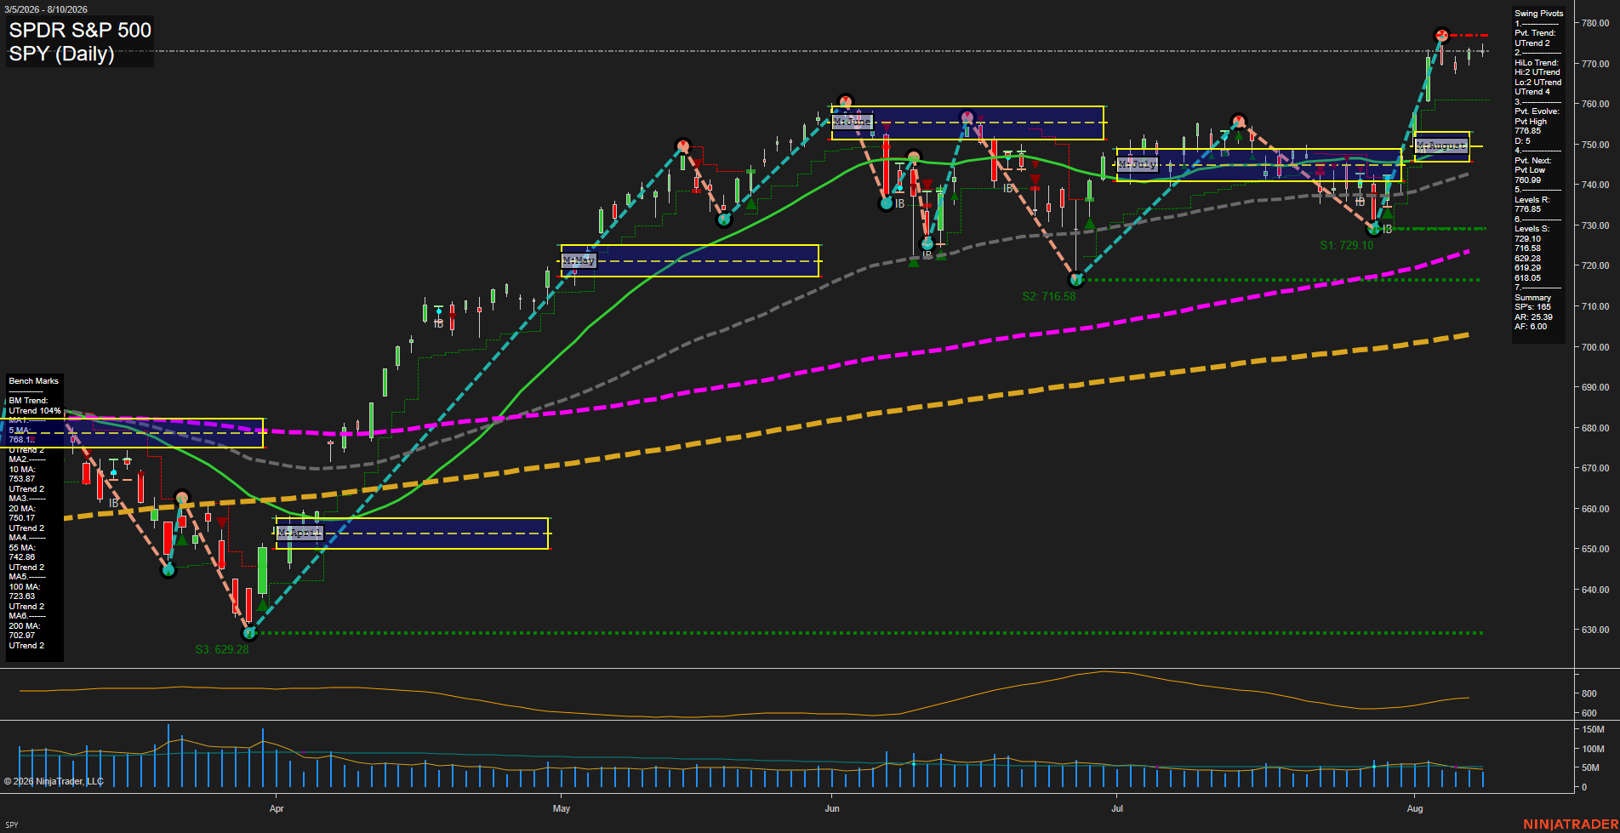The height and width of the screenshot is (833, 1620).
Task: Click 150M on the volume axis
Action: click(1594, 730)
